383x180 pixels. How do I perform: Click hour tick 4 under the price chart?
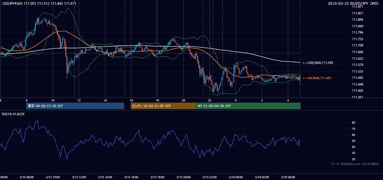click(x=288, y=100)
